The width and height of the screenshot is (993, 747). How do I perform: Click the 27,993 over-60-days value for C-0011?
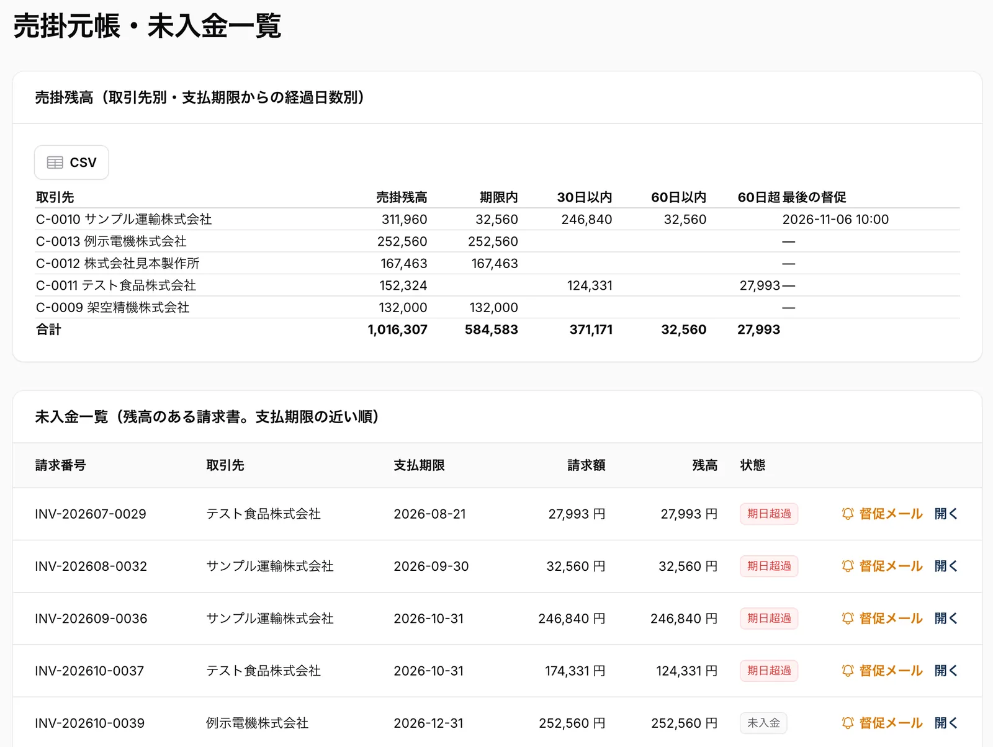pos(760,285)
